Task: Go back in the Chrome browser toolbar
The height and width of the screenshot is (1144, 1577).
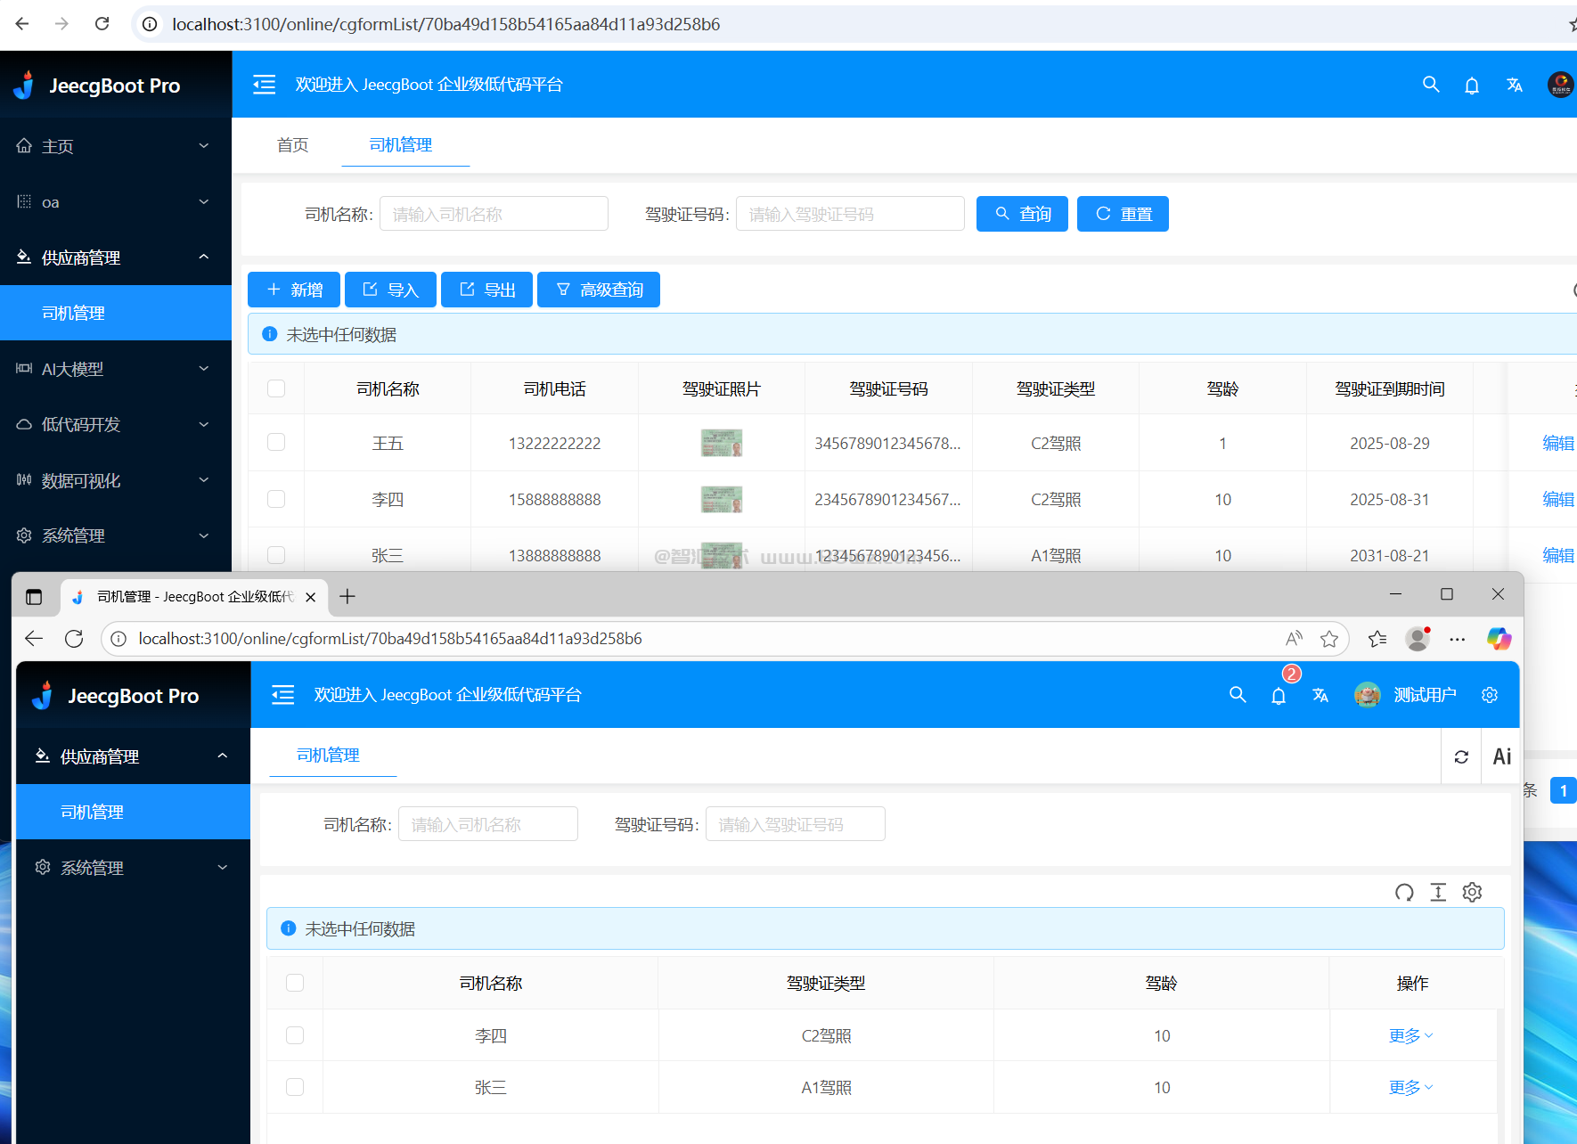Action: [22, 24]
